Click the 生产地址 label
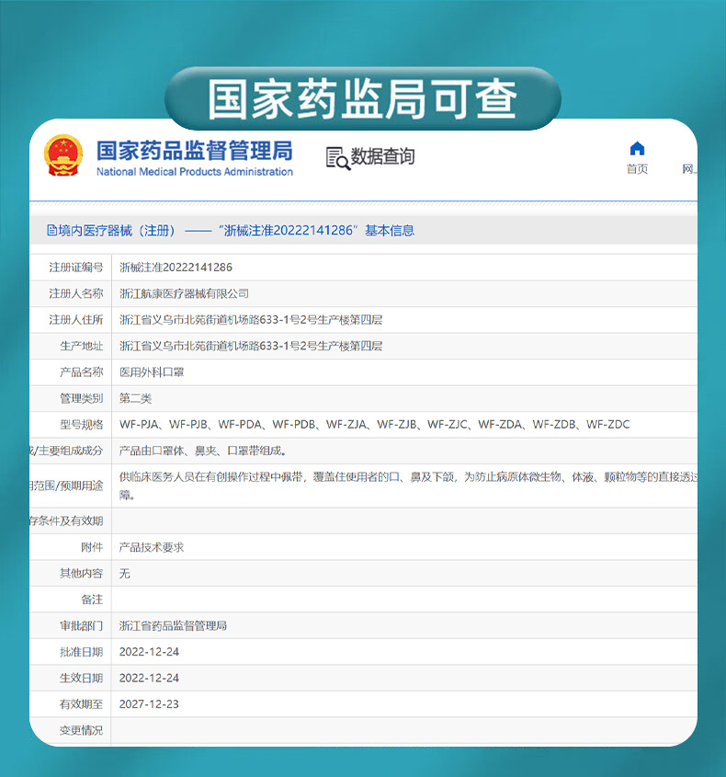Image resolution: width=726 pixels, height=777 pixels. point(81,346)
